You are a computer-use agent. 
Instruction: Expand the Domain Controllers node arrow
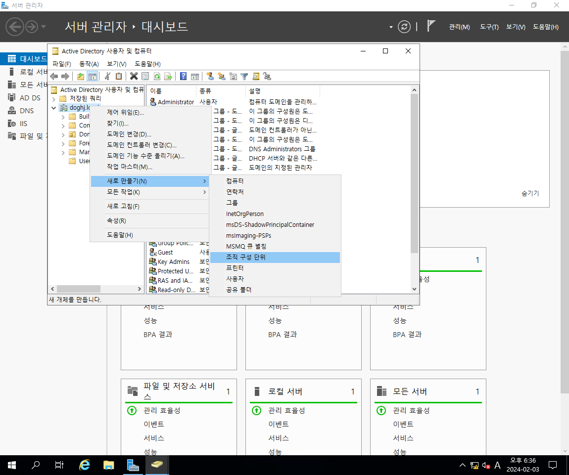click(63, 134)
